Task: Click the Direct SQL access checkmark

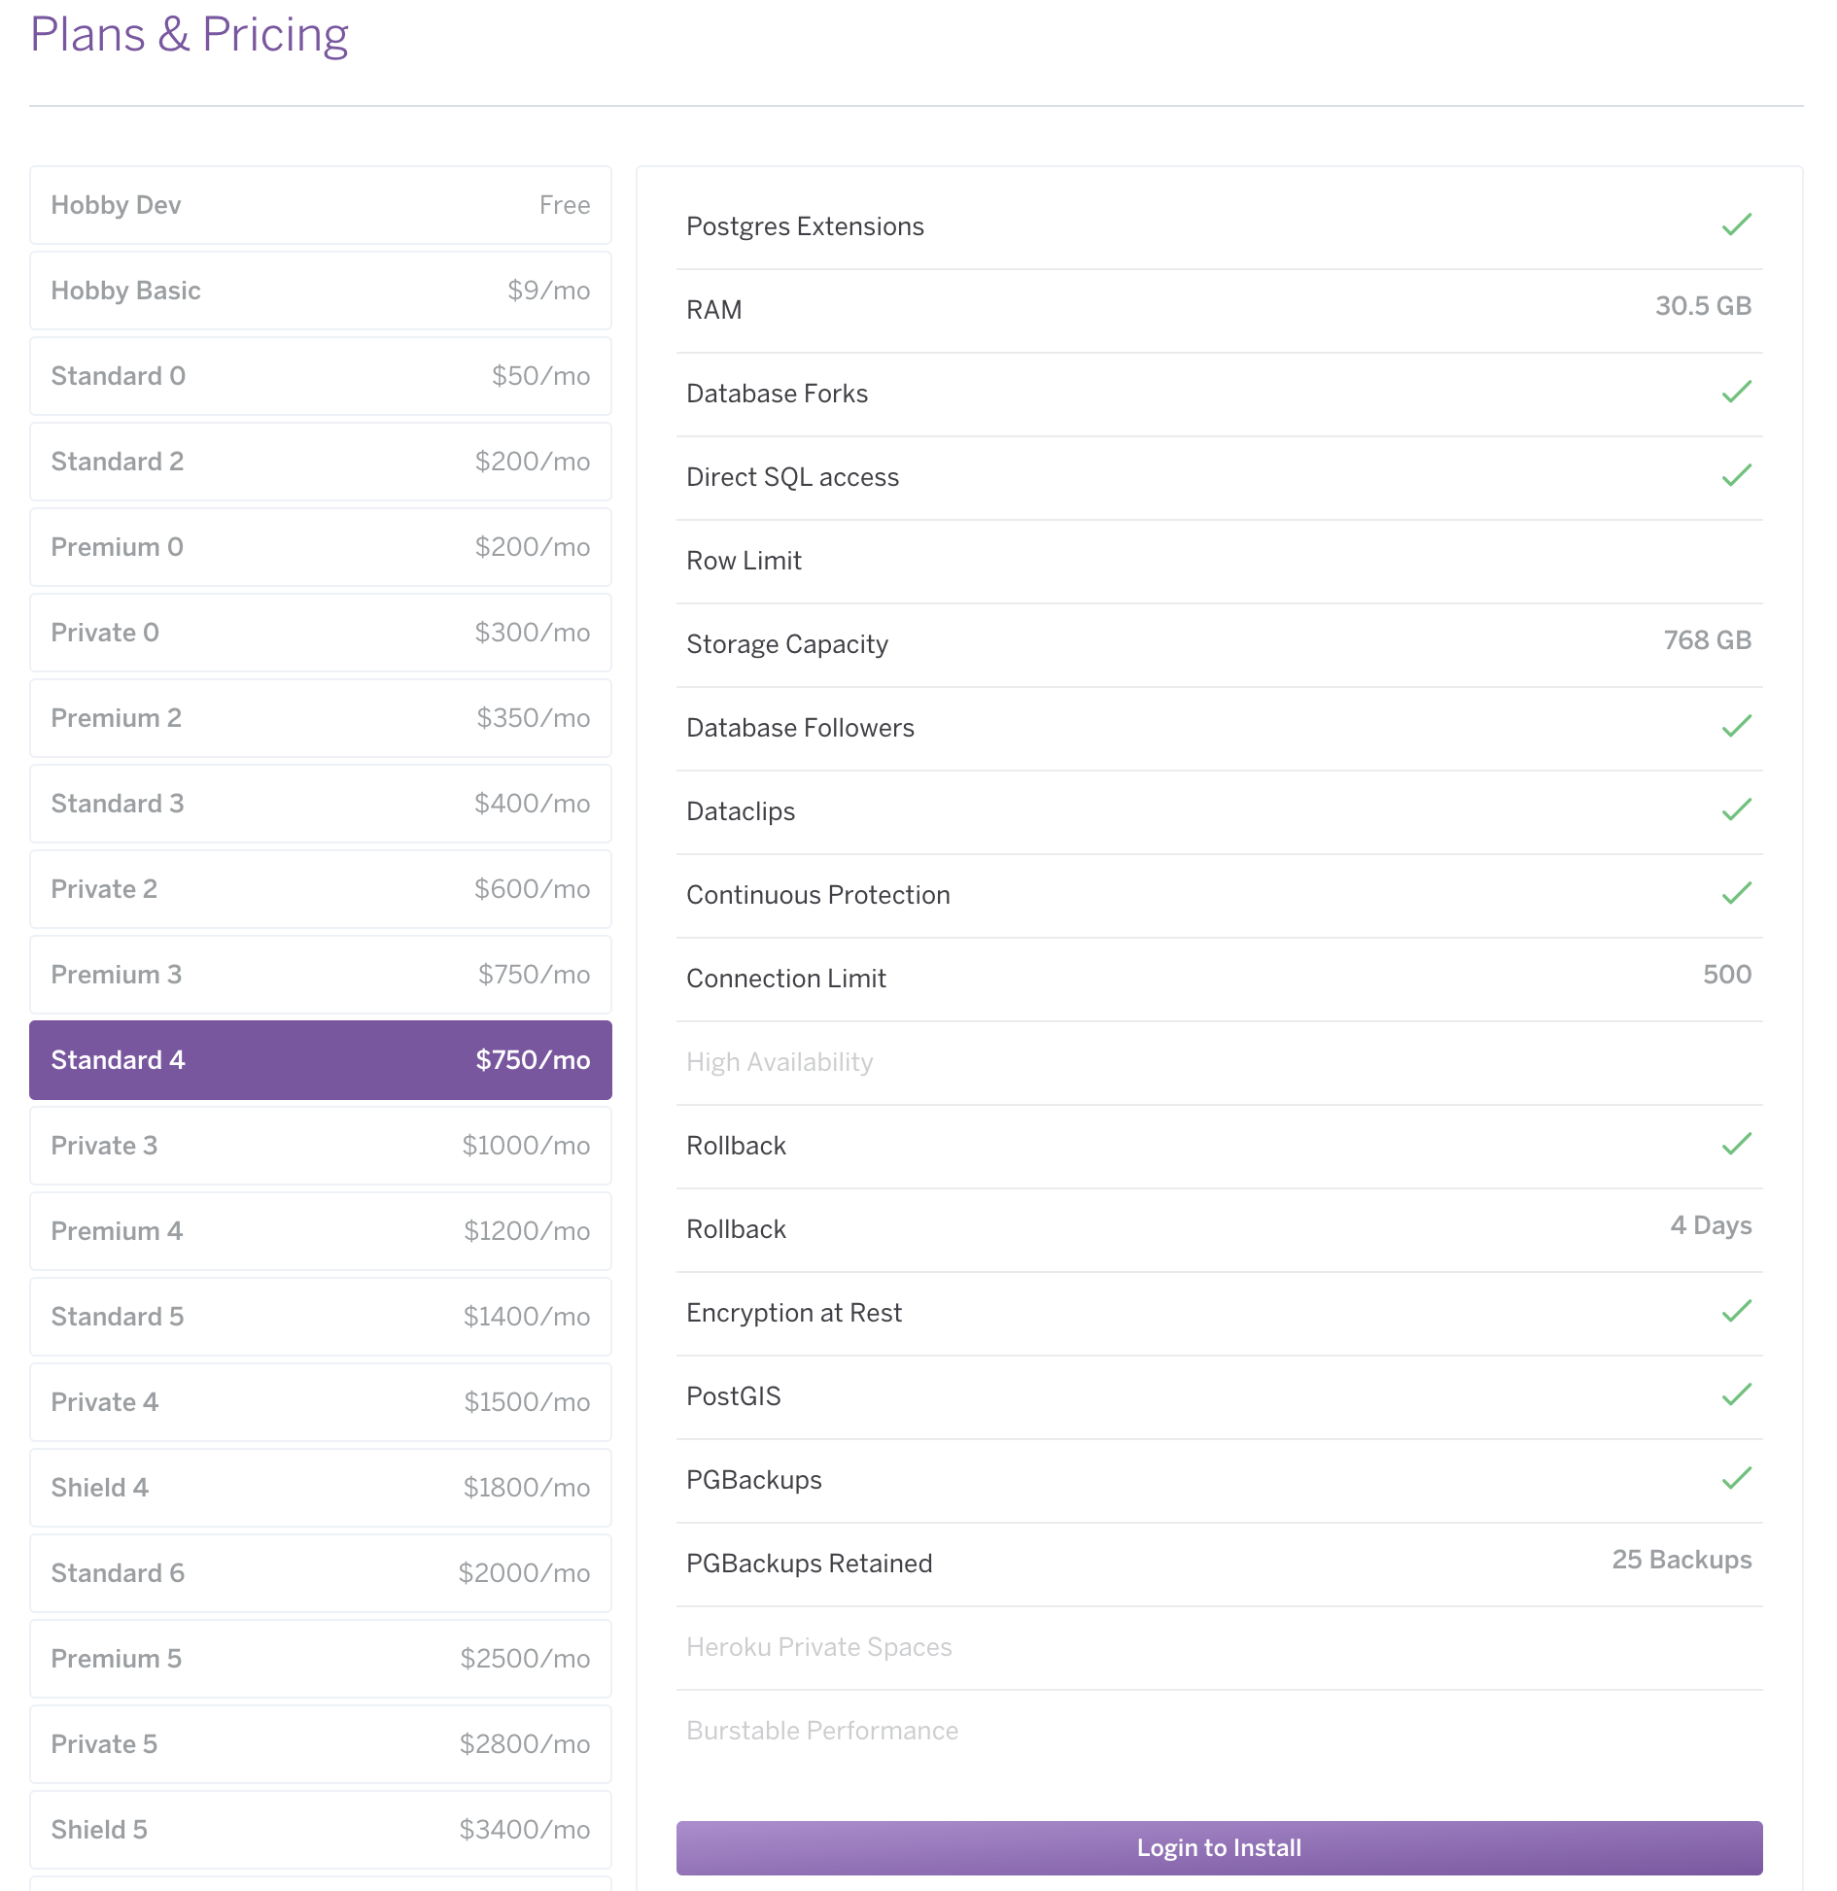Action: click(x=1736, y=476)
